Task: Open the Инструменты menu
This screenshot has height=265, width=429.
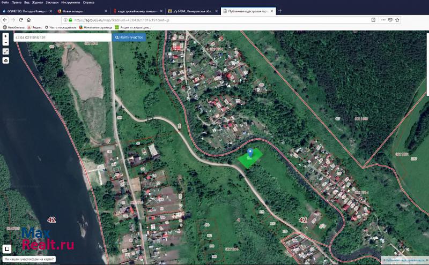Action: pos(70,2)
